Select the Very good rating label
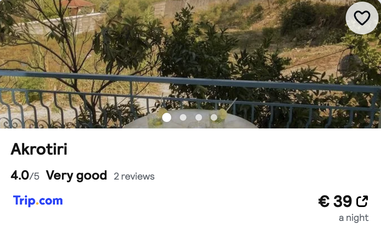The image size is (381, 234). tap(76, 175)
